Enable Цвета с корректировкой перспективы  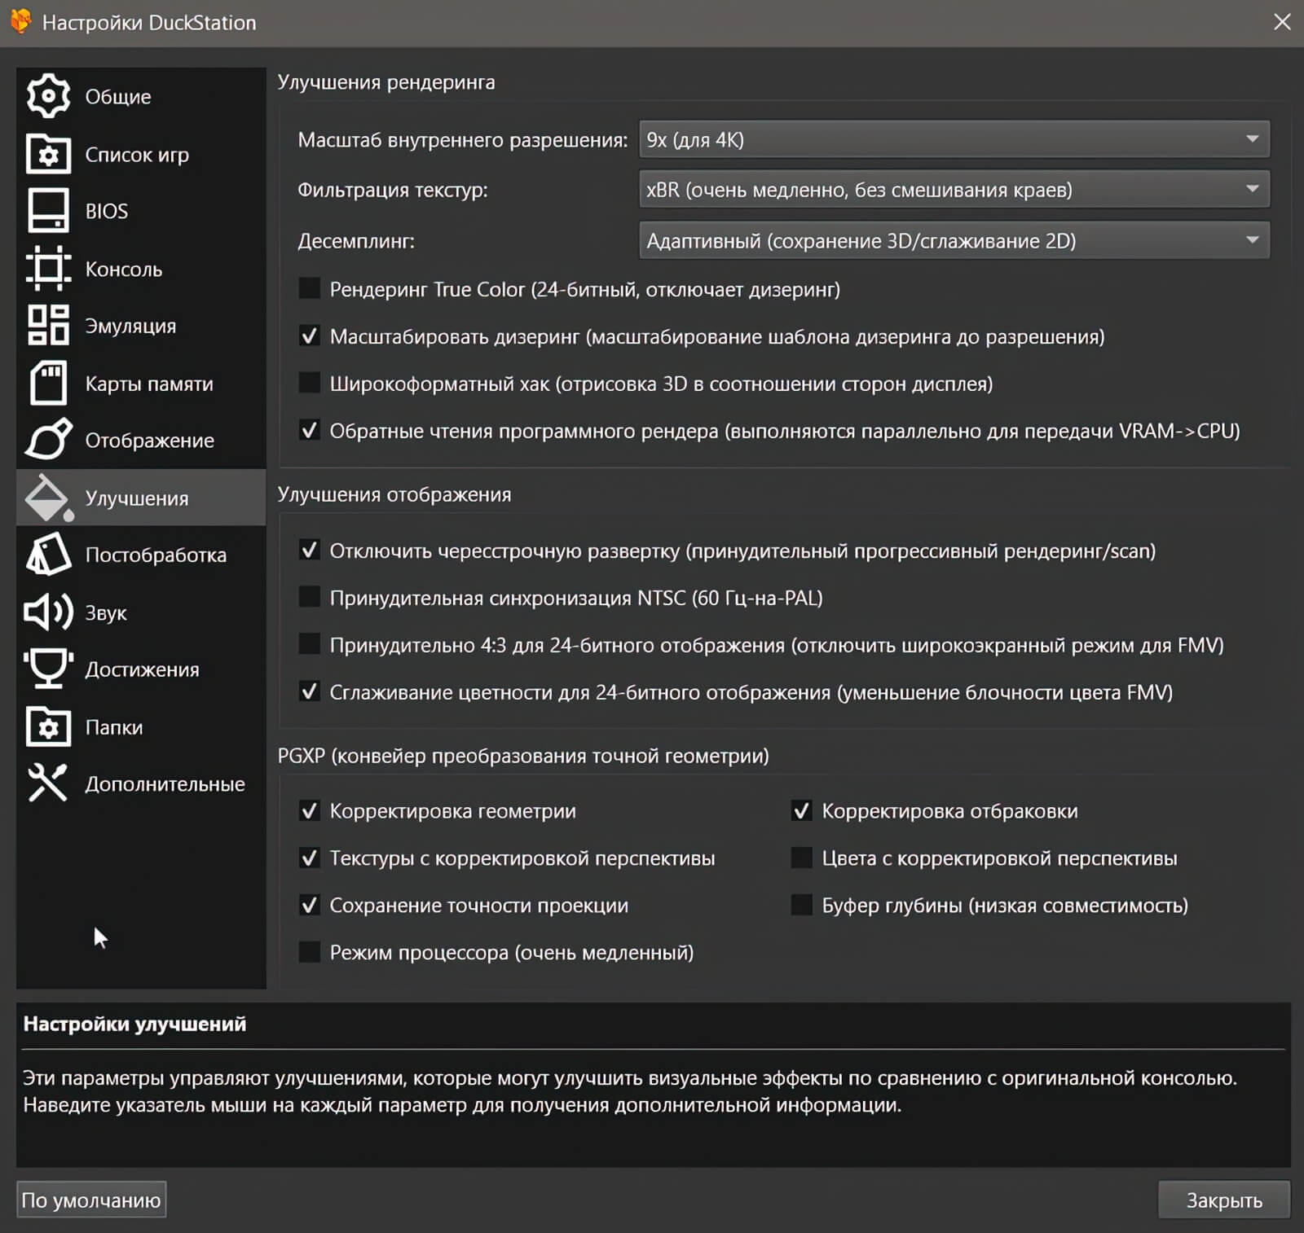click(x=802, y=858)
